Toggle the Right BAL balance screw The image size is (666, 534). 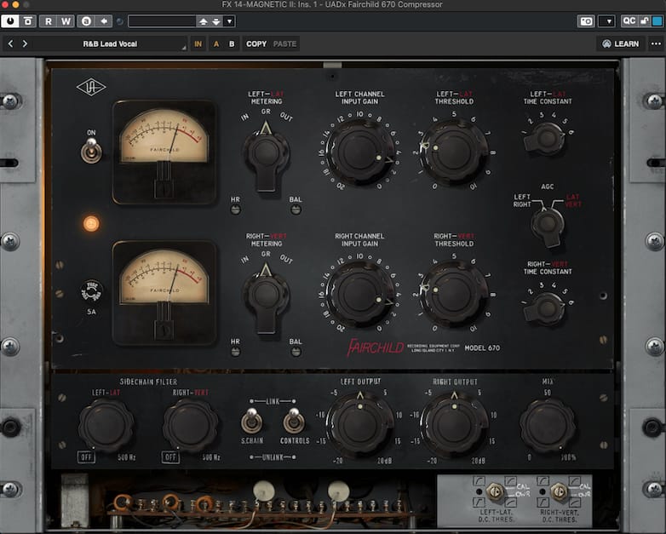[296, 352]
